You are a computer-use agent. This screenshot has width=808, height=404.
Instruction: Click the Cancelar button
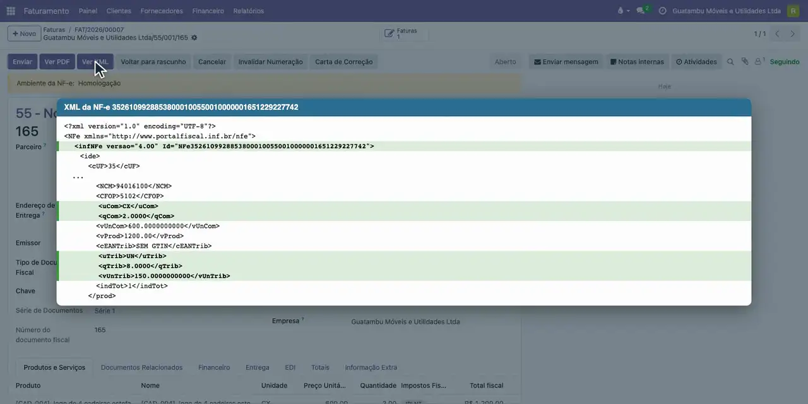click(x=212, y=62)
